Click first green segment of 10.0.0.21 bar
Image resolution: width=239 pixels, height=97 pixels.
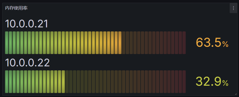tap(7, 43)
